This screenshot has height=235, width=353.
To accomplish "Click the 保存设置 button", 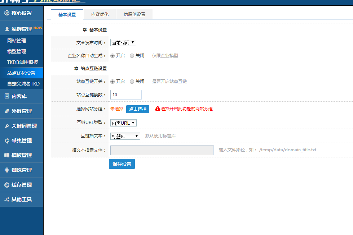I will [122, 164].
